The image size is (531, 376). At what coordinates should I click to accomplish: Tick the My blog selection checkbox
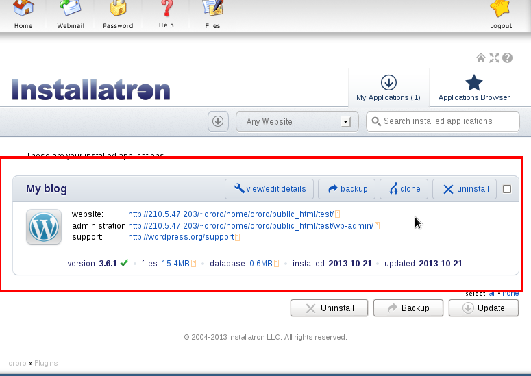507,189
